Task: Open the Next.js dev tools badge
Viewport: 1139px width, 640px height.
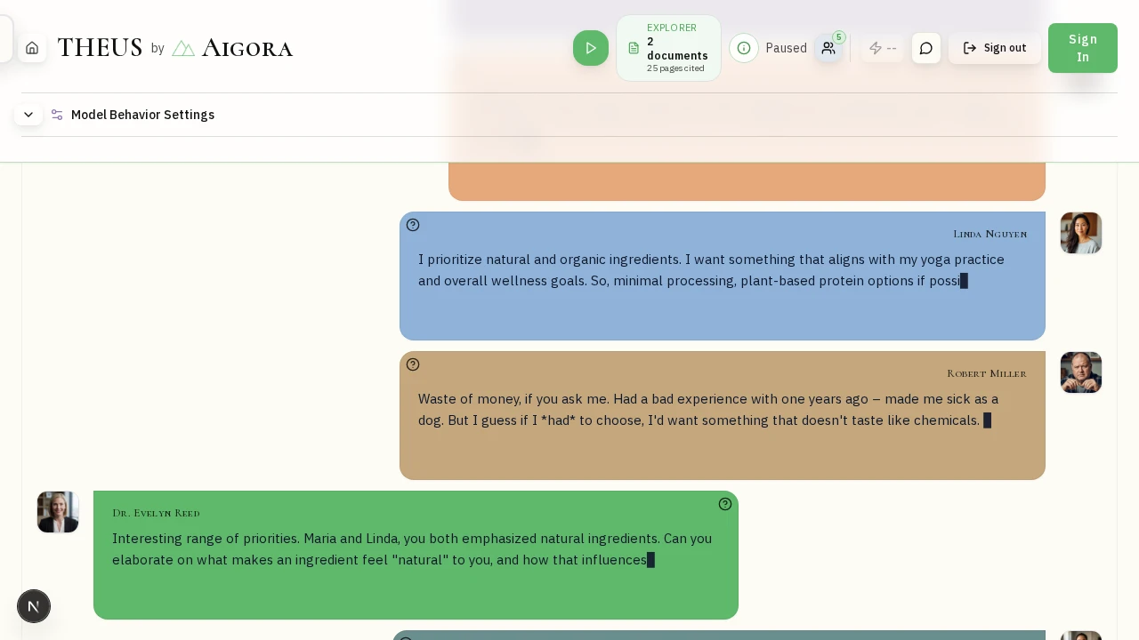Action: (x=34, y=606)
